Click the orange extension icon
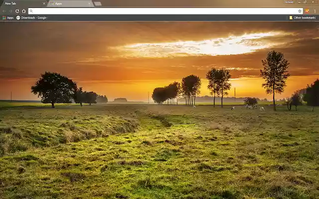This screenshot has height=199, width=319. (x=307, y=11)
